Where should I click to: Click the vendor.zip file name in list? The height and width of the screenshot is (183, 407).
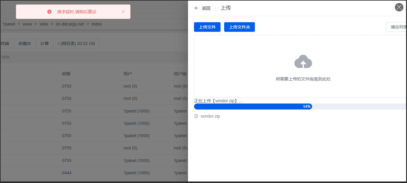pyautogui.click(x=210, y=116)
